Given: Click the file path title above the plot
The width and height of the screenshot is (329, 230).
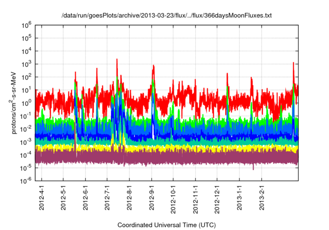Looking at the screenshot, I should [164, 16].
